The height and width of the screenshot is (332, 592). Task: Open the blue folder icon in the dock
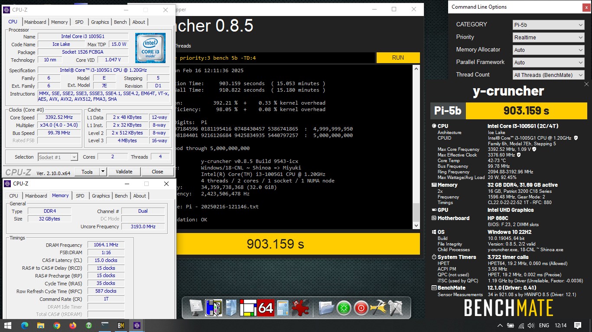[326, 308]
